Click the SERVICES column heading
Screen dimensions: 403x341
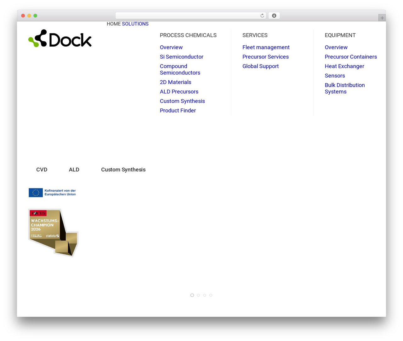255,35
